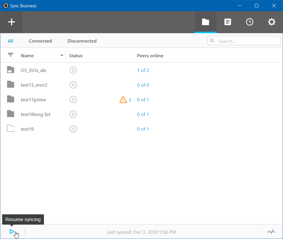283x239 pixels.
Task: Switch to the Connected filter tab
Action: click(40, 41)
